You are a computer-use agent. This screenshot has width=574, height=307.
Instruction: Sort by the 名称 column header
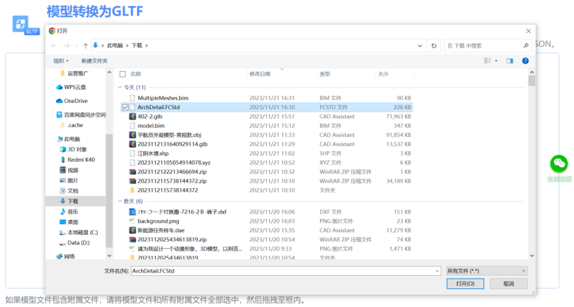click(136, 74)
